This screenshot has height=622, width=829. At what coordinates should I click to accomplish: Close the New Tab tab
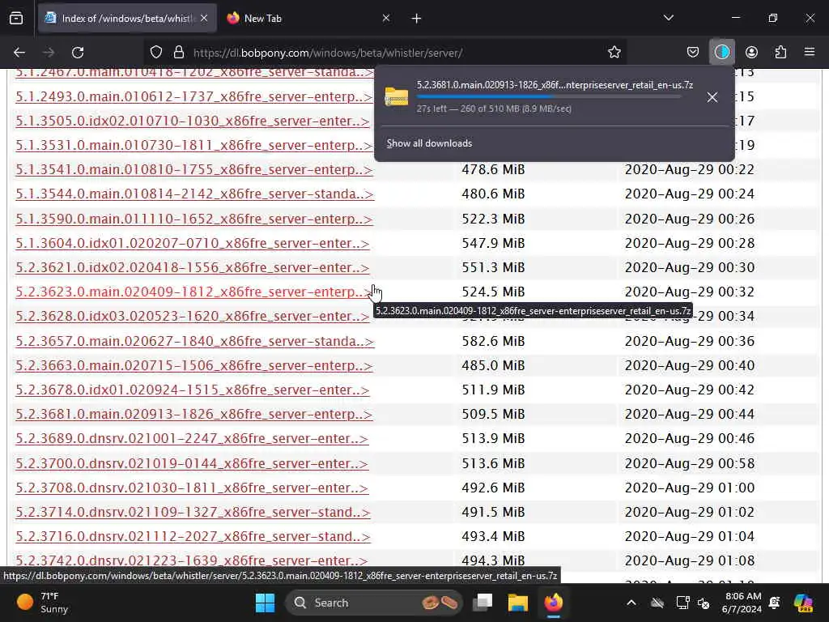tap(386, 18)
